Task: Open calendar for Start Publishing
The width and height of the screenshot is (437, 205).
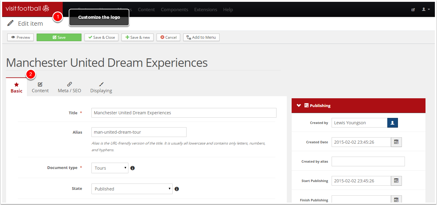Action: point(396,181)
